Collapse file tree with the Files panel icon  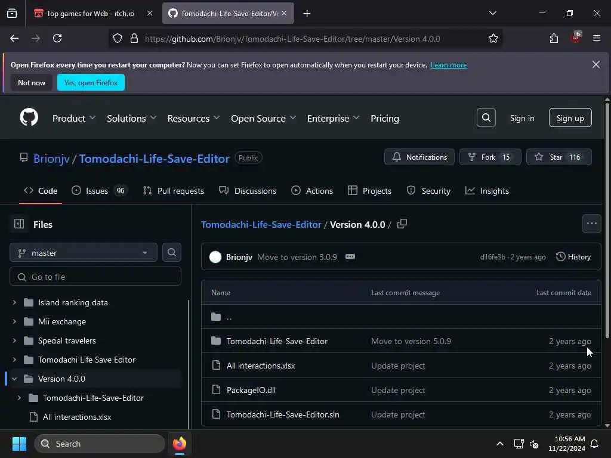[19, 224]
